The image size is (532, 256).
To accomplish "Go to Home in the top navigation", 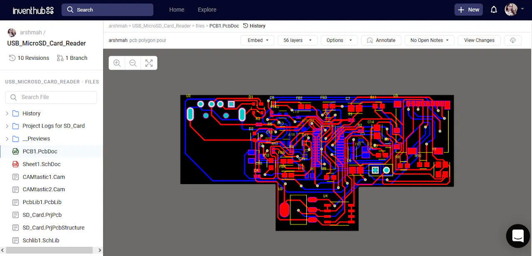I will click(x=177, y=10).
